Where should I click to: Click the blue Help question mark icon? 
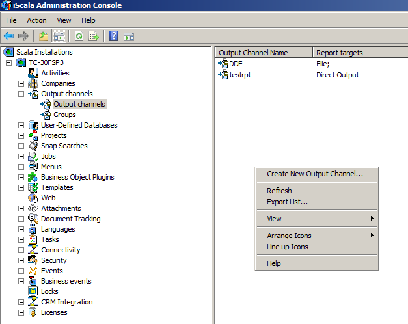pos(113,36)
